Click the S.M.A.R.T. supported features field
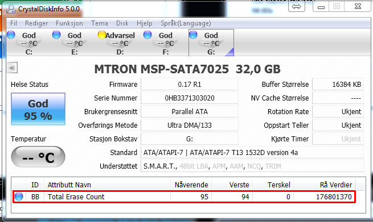The height and width of the screenshot is (222, 373). click(252, 166)
